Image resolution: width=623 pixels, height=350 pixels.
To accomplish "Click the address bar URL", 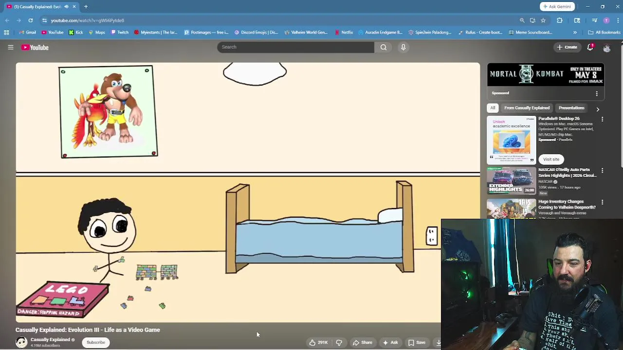I will click(88, 20).
